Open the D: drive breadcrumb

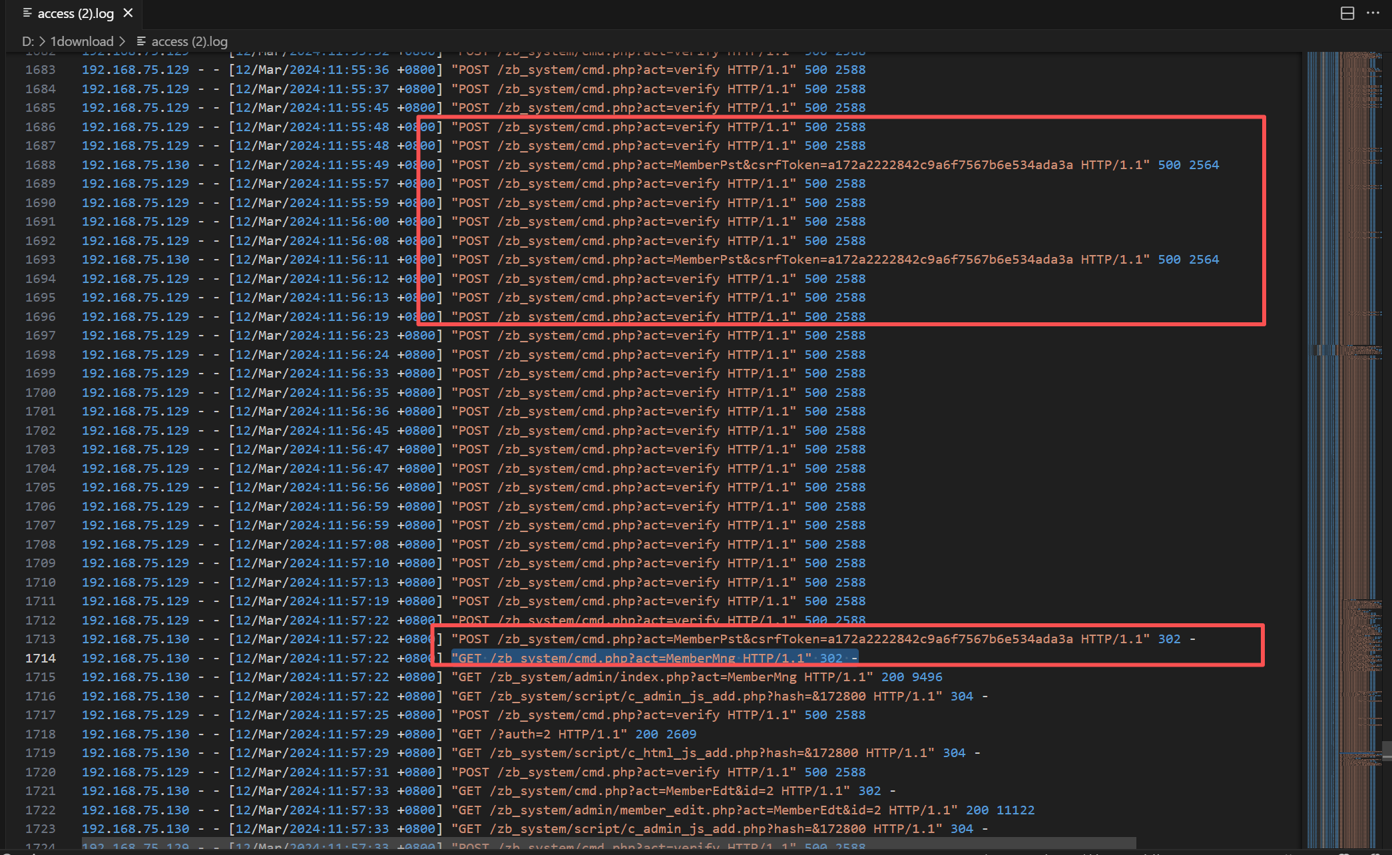pyautogui.click(x=28, y=41)
